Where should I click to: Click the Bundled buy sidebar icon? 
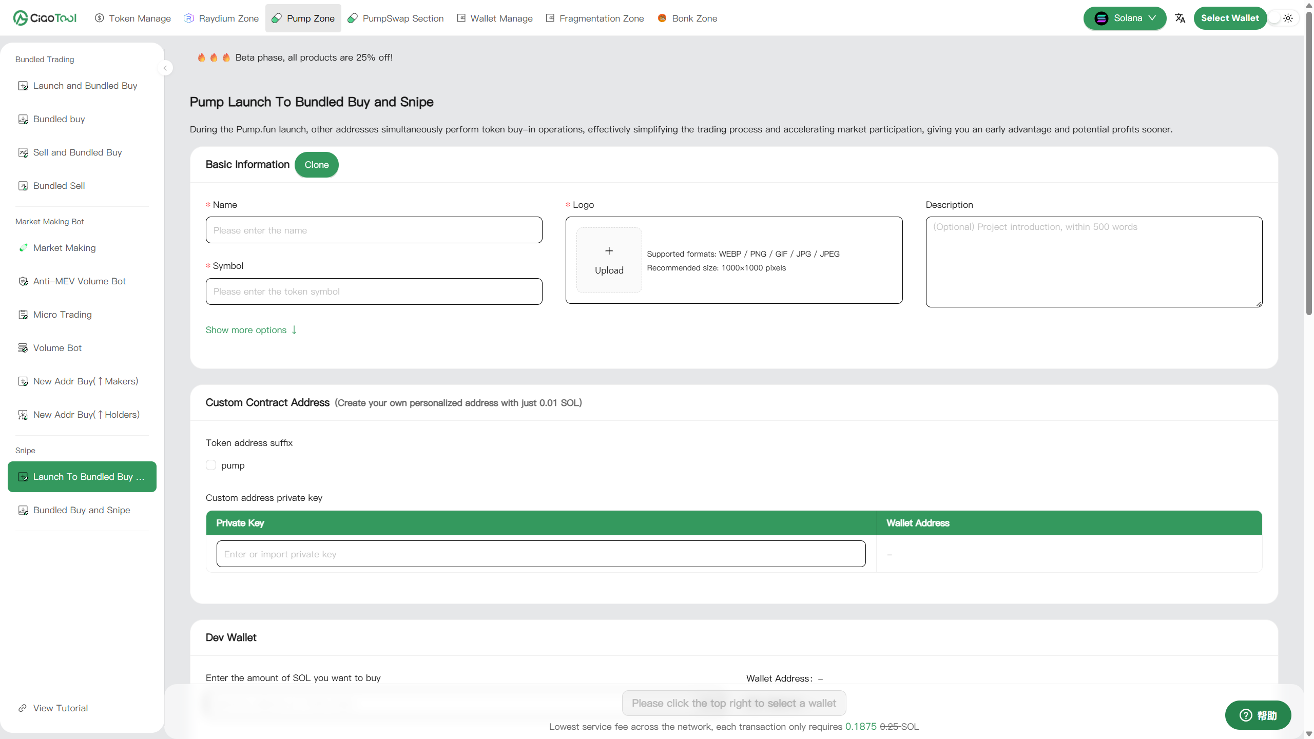pos(23,119)
